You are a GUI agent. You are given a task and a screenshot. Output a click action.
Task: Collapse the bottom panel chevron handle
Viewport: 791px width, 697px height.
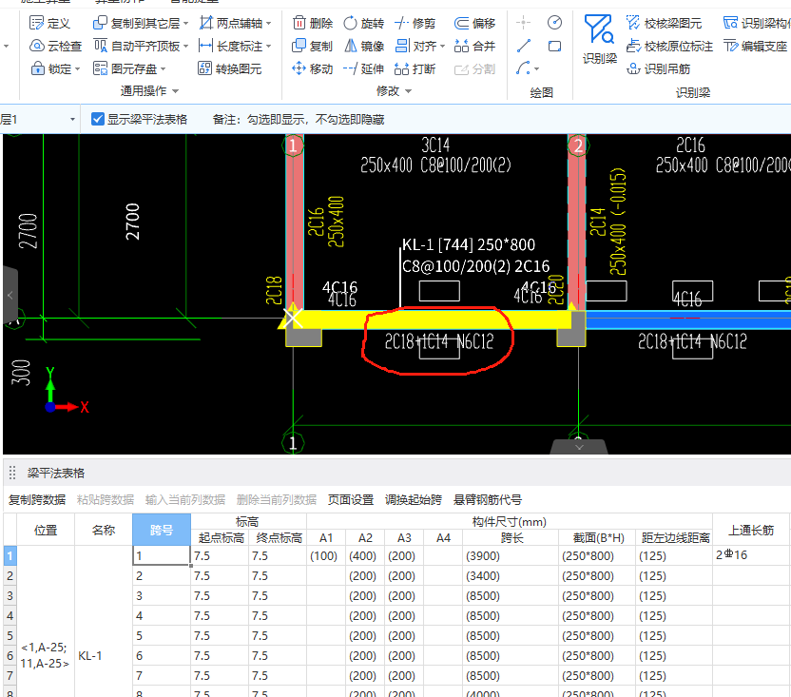point(579,447)
